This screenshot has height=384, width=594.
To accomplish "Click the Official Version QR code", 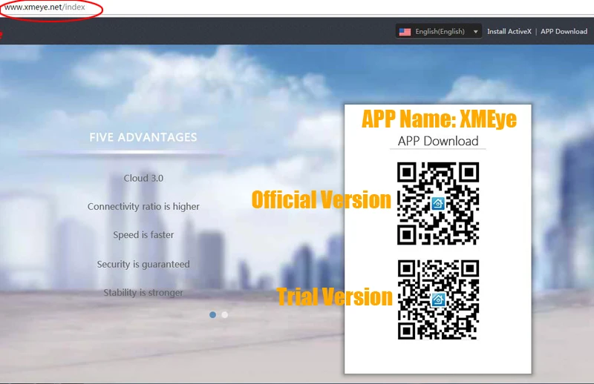I will point(438,204).
